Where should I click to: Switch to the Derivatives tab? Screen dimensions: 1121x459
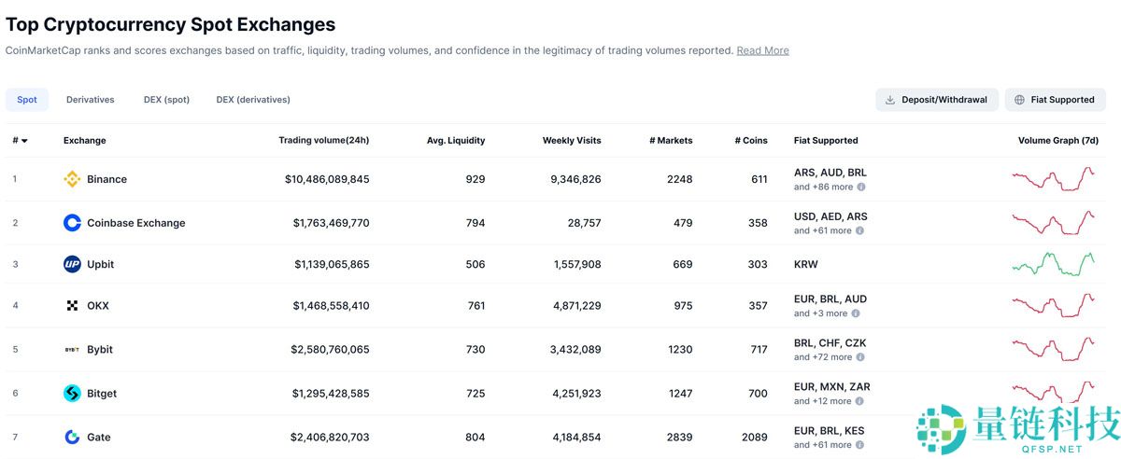(91, 100)
